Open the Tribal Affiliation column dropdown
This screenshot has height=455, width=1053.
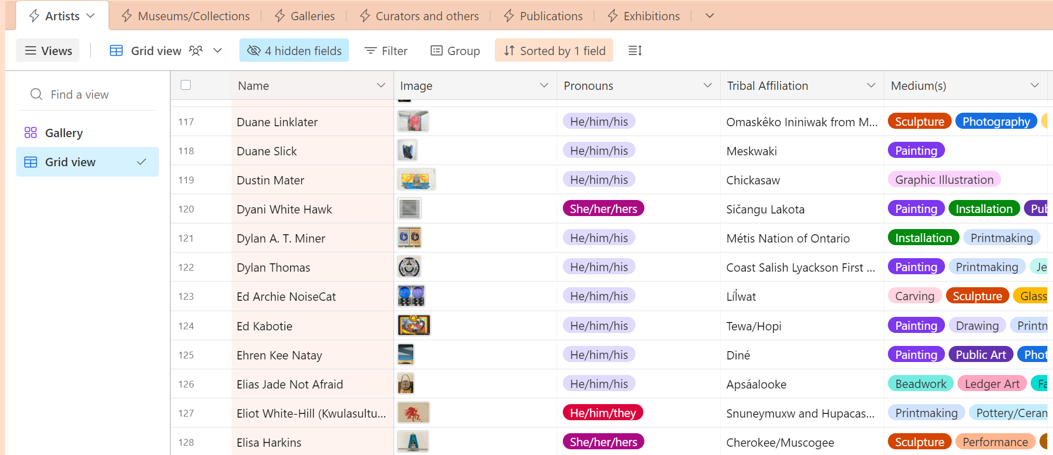(871, 85)
